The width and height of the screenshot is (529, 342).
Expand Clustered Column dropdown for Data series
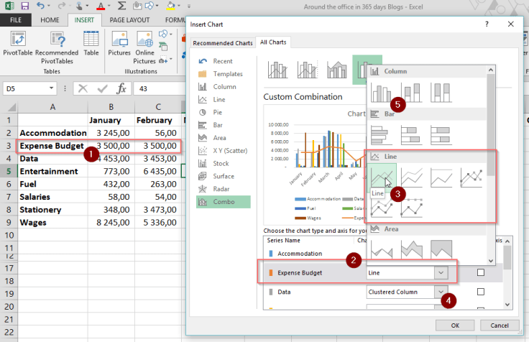pos(439,292)
